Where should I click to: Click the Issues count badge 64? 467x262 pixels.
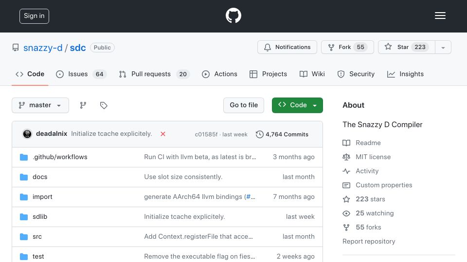(99, 74)
